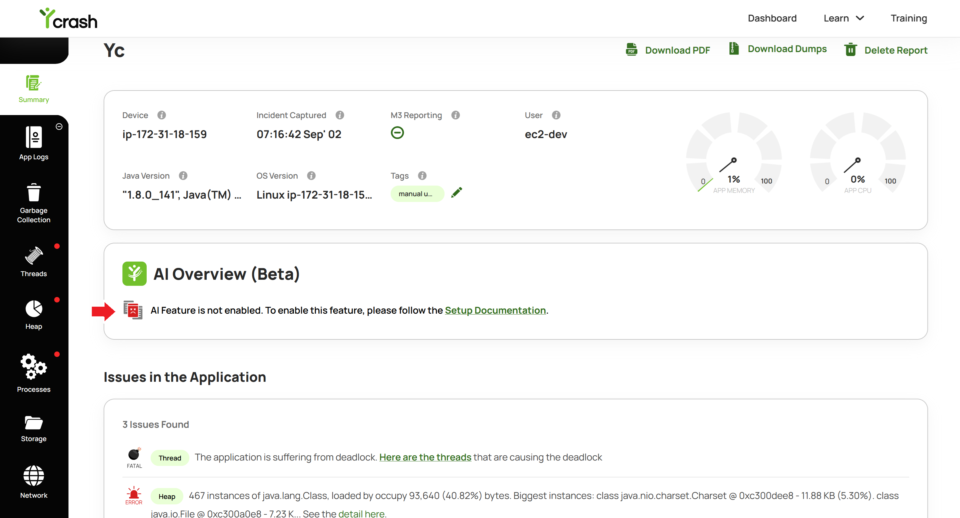
Task: Open the Summary section in sidebar
Action: [34, 89]
